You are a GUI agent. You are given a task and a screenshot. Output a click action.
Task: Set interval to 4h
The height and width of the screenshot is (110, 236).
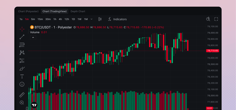[x=60, y=19]
